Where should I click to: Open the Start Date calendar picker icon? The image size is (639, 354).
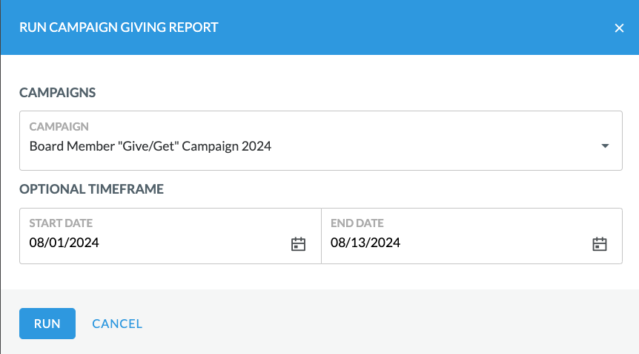pyautogui.click(x=298, y=244)
